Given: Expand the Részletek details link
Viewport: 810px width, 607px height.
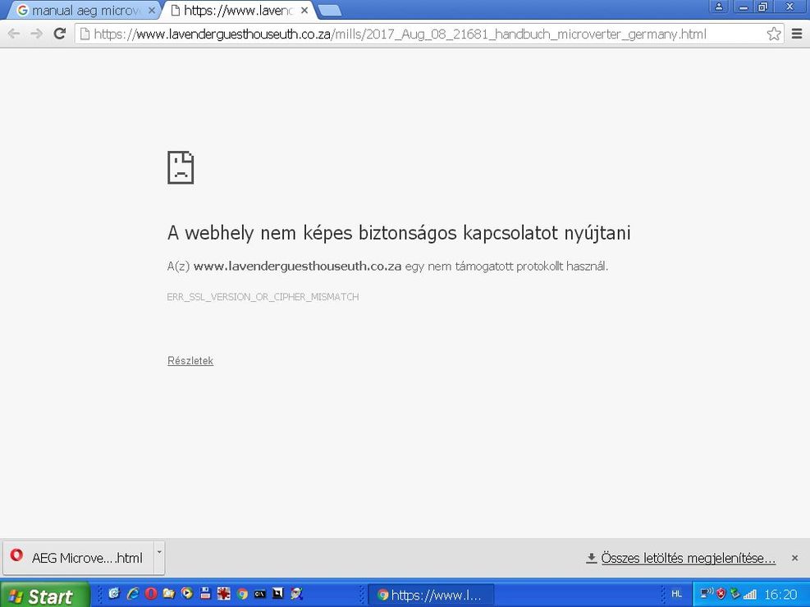Looking at the screenshot, I should (x=190, y=361).
